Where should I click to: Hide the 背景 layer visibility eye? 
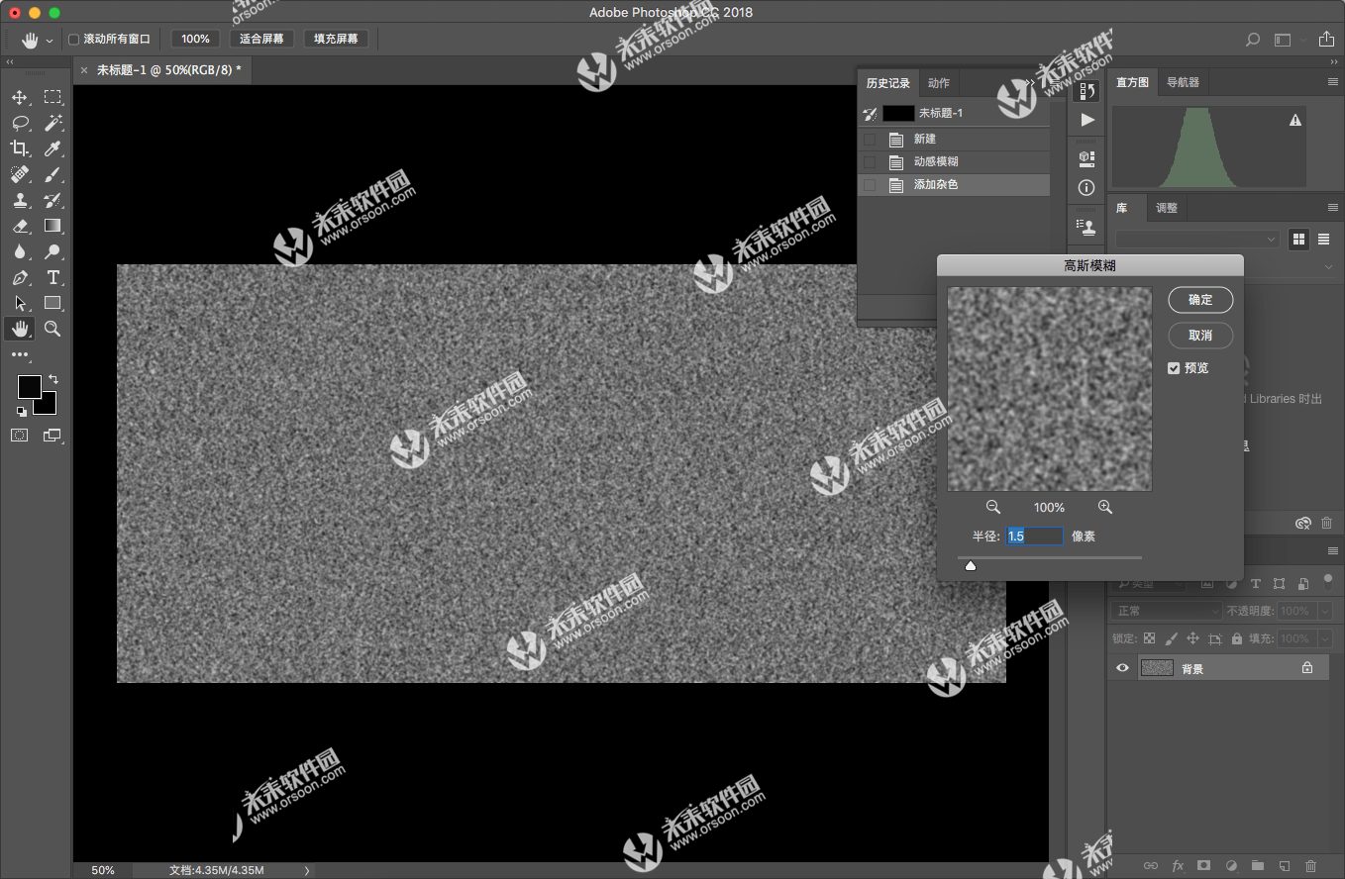point(1122,668)
